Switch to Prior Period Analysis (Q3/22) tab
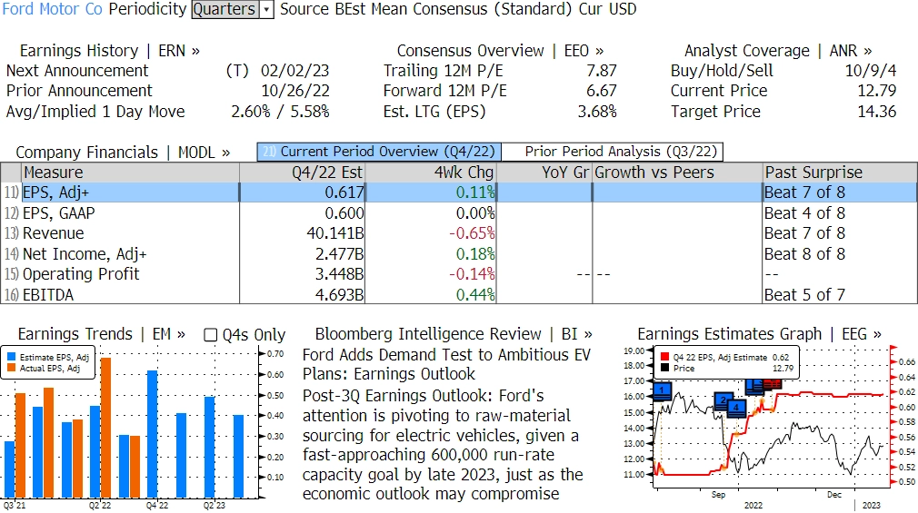This screenshot has width=918, height=513. tap(613, 152)
